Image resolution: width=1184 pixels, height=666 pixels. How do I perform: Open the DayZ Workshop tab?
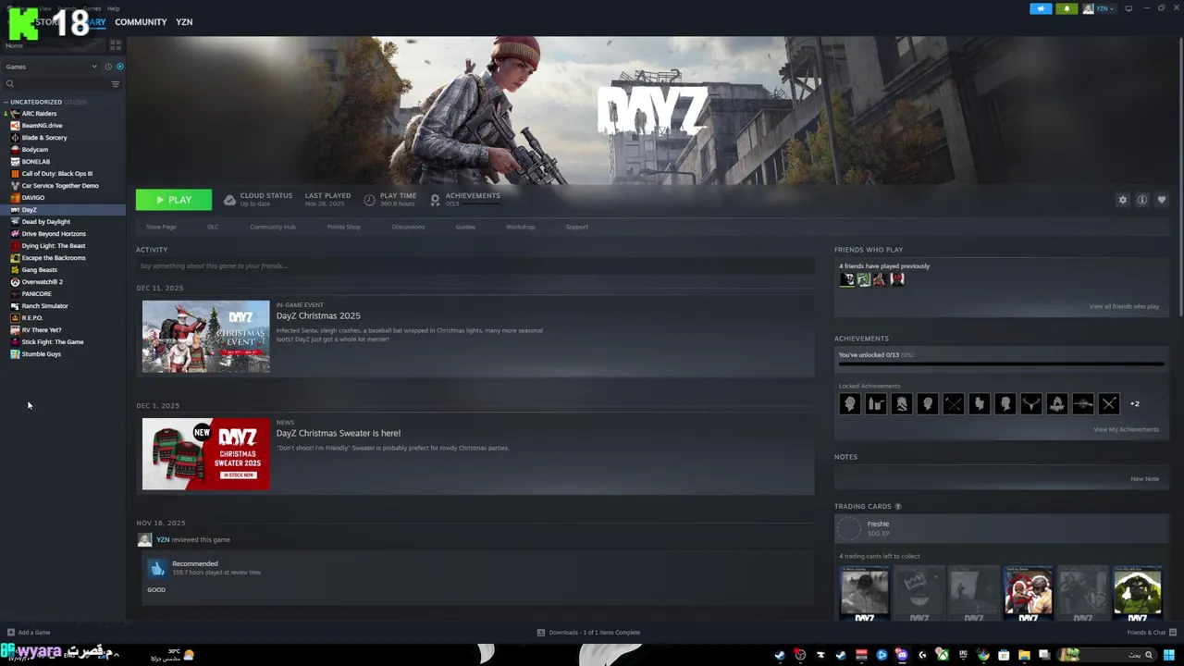tap(521, 227)
